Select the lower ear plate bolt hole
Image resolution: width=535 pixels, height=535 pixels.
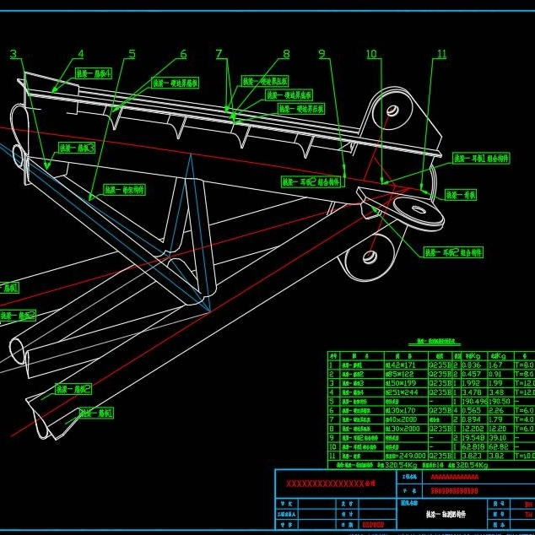[370, 257]
